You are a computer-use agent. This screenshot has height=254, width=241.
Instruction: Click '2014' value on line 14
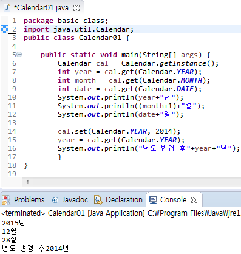[164, 131]
